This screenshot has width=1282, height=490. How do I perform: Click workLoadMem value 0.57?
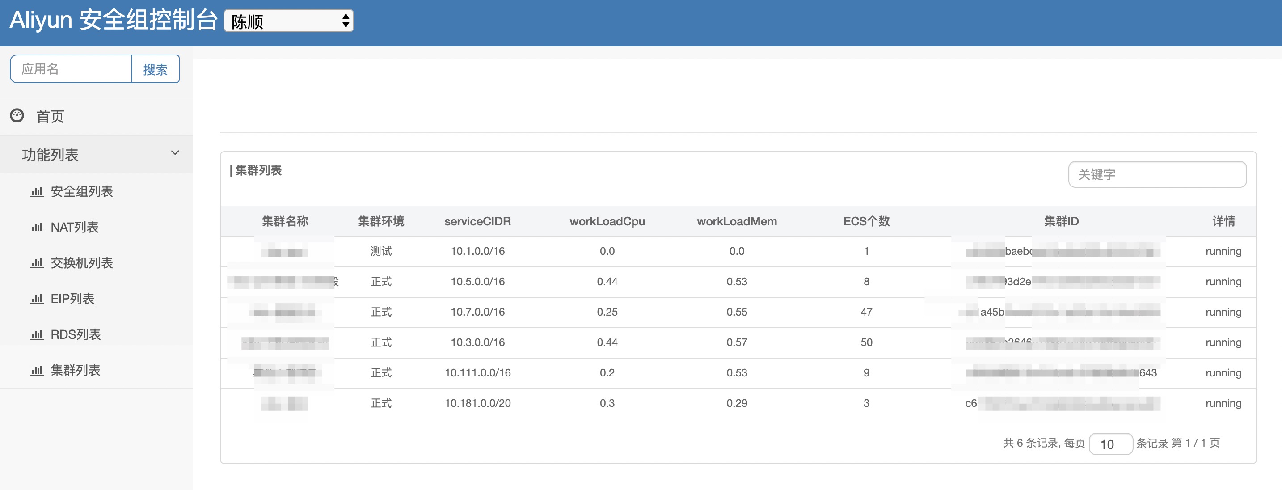(737, 342)
